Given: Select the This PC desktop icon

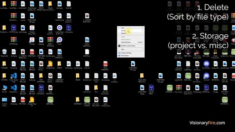Looking at the screenshot, I should (4, 89).
